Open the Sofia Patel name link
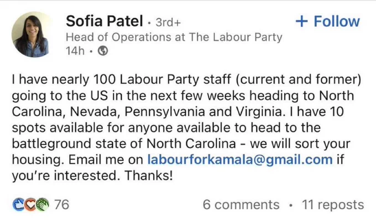The width and height of the screenshot is (376, 220). 105,21
